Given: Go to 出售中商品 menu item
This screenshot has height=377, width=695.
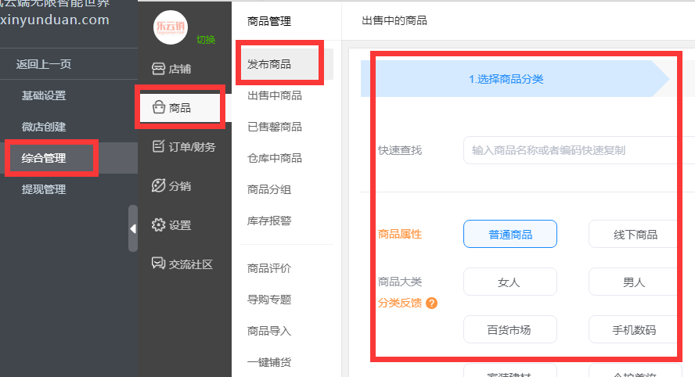Looking at the screenshot, I should click(275, 95).
